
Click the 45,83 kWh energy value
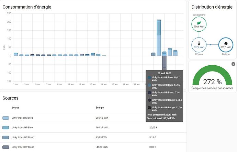101,137
